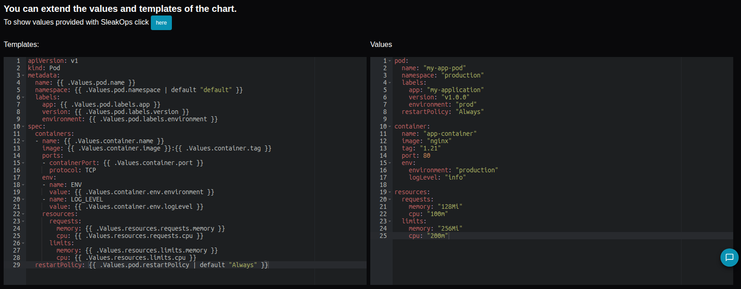
Task: Click line number 25 in Values gutter
Action: pos(383,236)
